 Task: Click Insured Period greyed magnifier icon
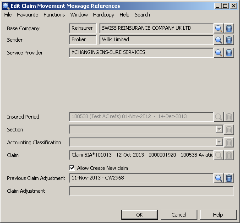[218, 117]
